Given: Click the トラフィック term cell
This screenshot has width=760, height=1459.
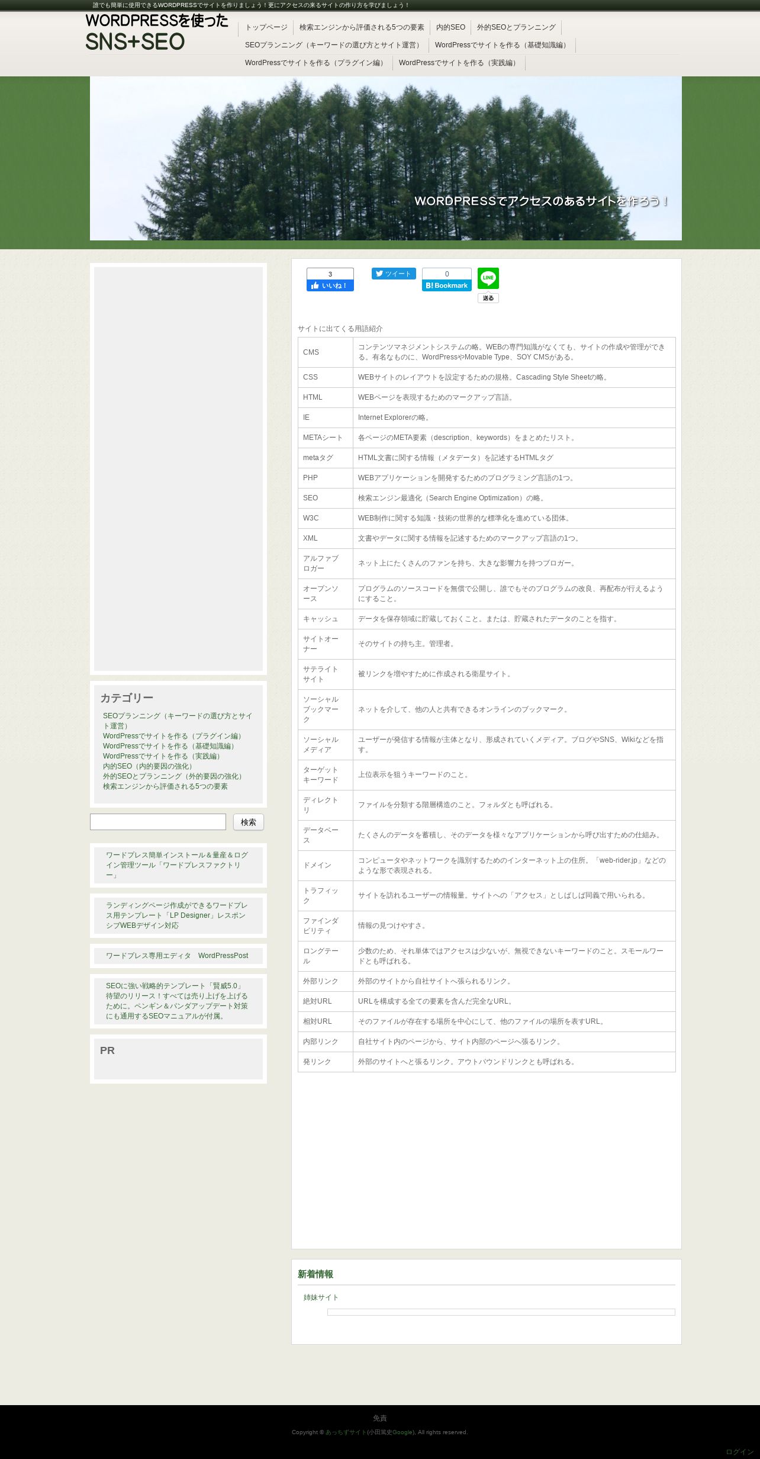Looking at the screenshot, I should (326, 896).
